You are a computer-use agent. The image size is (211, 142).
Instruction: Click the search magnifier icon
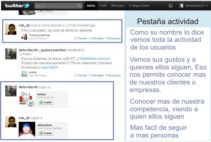[x=79, y=6]
